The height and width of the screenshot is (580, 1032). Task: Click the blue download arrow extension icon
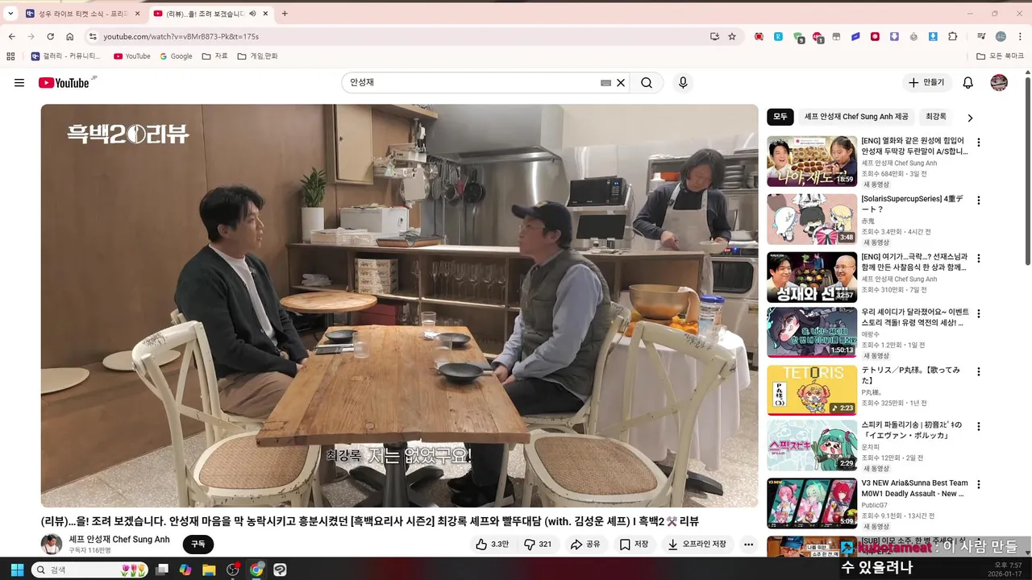click(x=933, y=36)
